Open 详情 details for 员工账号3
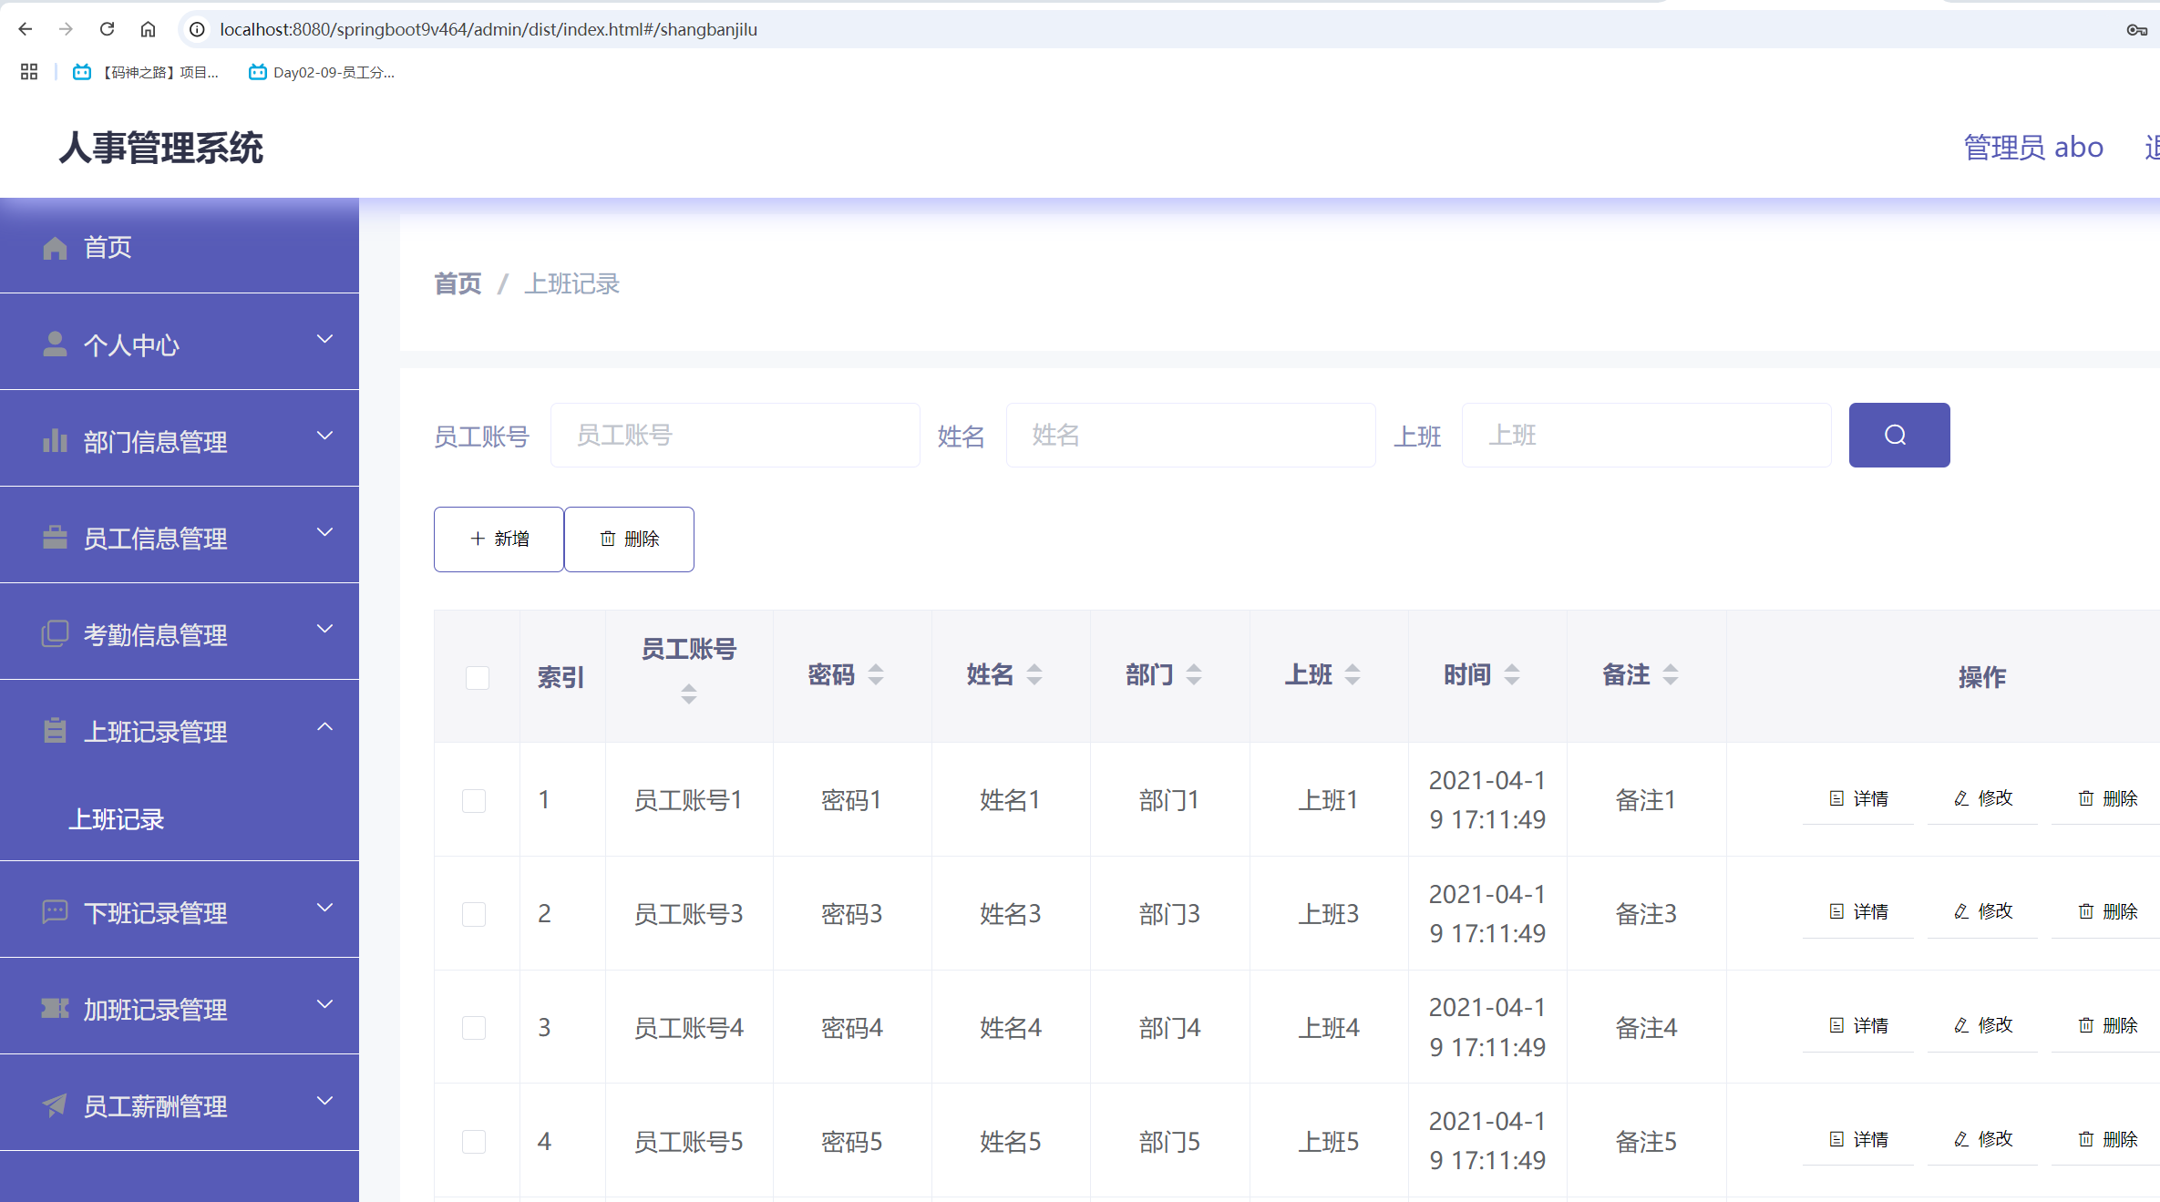 tap(1859, 911)
